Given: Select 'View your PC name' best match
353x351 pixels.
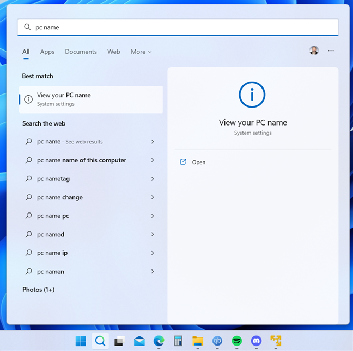Looking at the screenshot, I should (90, 99).
